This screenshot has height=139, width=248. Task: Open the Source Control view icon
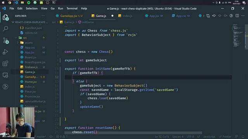click(x=5, y=40)
